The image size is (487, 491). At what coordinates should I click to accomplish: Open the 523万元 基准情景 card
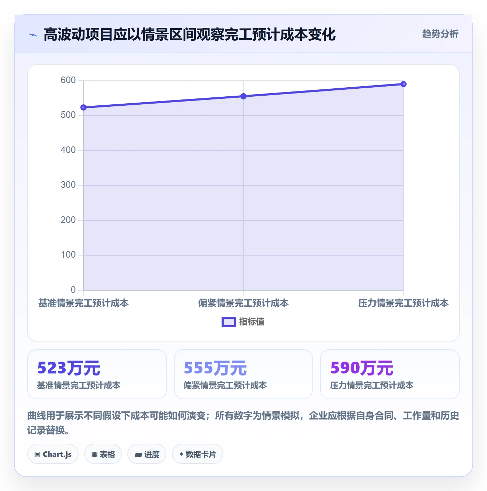point(97,374)
